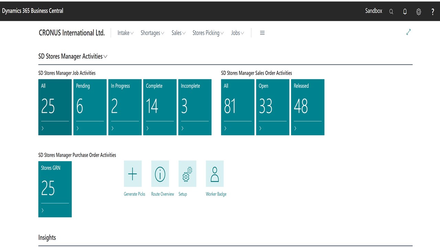440x247 pixels.
Task: Click the Generate Picks plus icon
Action: (132, 174)
